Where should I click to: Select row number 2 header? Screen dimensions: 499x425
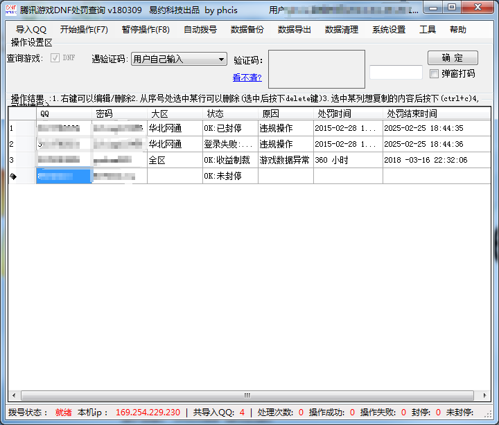22,144
